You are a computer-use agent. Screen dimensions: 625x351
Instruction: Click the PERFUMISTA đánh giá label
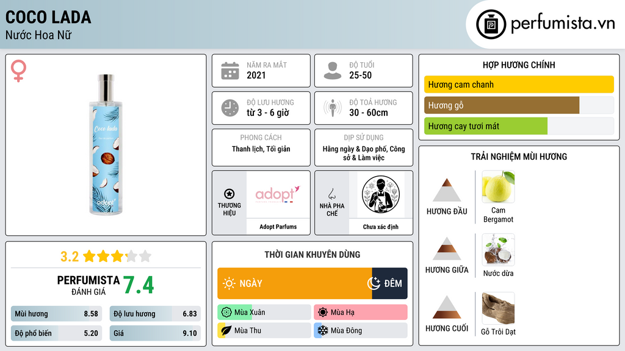88,285
